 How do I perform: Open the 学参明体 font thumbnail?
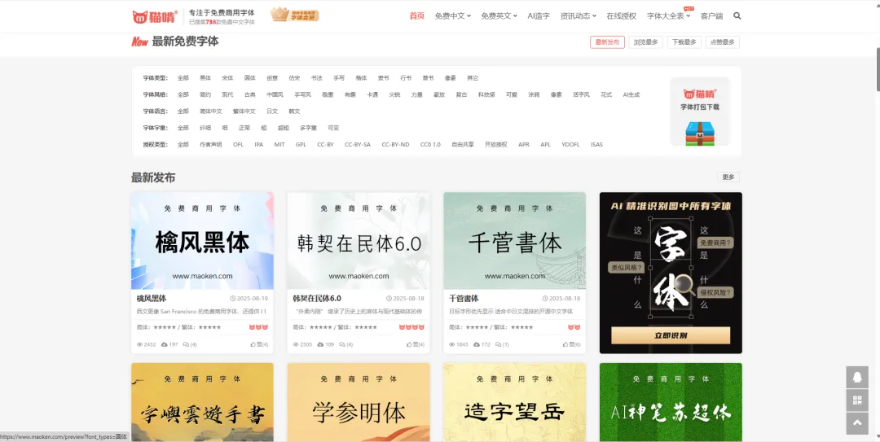(359, 402)
